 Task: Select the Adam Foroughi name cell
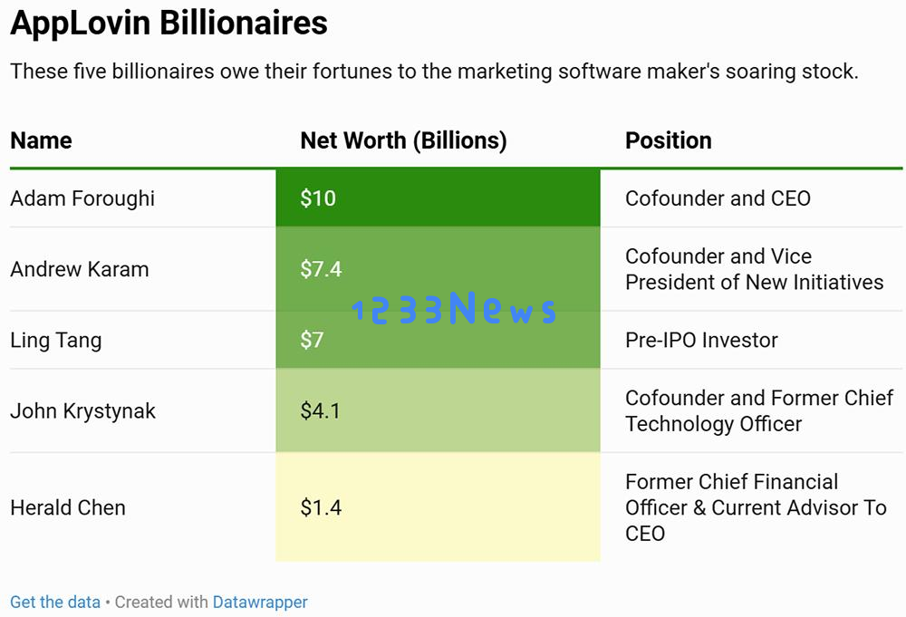[82, 198]
